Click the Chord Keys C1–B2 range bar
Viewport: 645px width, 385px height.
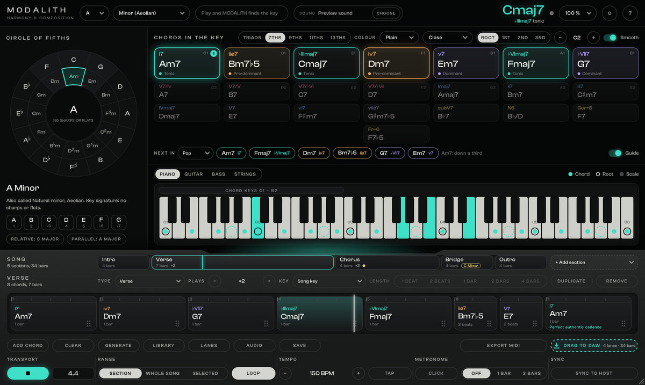click(x=251, y=190)
